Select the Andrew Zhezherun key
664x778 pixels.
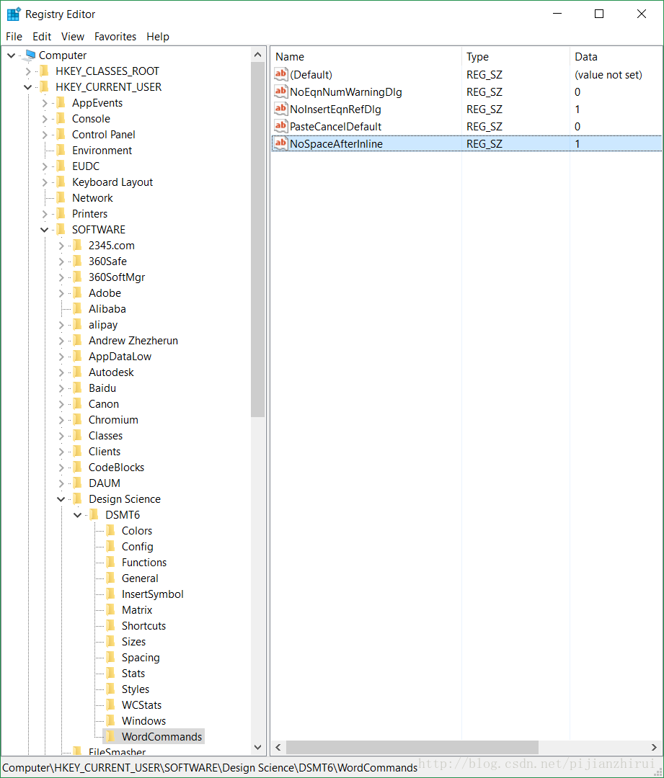point(133,340)
